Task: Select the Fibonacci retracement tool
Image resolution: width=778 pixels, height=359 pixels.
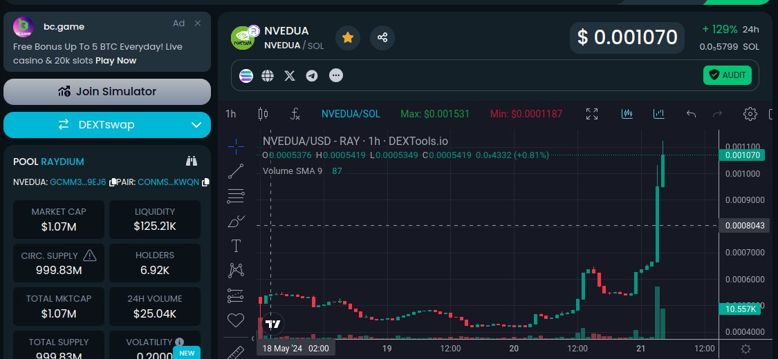Action: pyautogui.click(x=237, y=196)
